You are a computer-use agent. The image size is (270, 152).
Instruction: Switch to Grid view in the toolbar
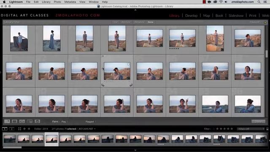pyautogui.click(x=7, y=121)
